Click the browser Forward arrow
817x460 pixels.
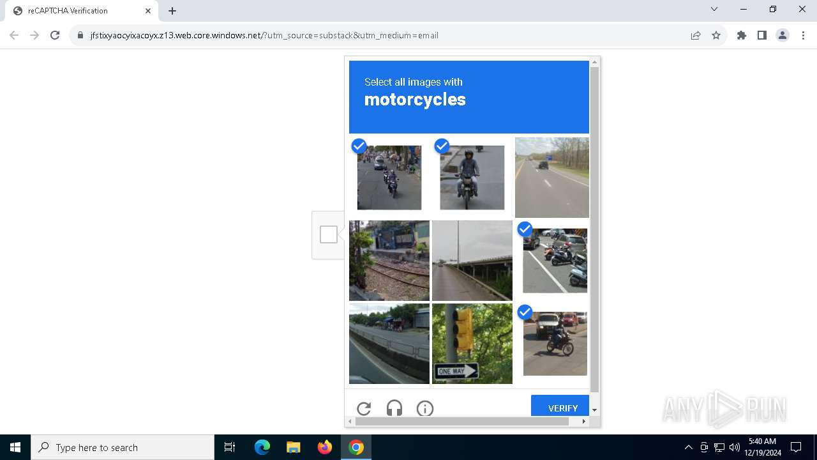point(34,35)
